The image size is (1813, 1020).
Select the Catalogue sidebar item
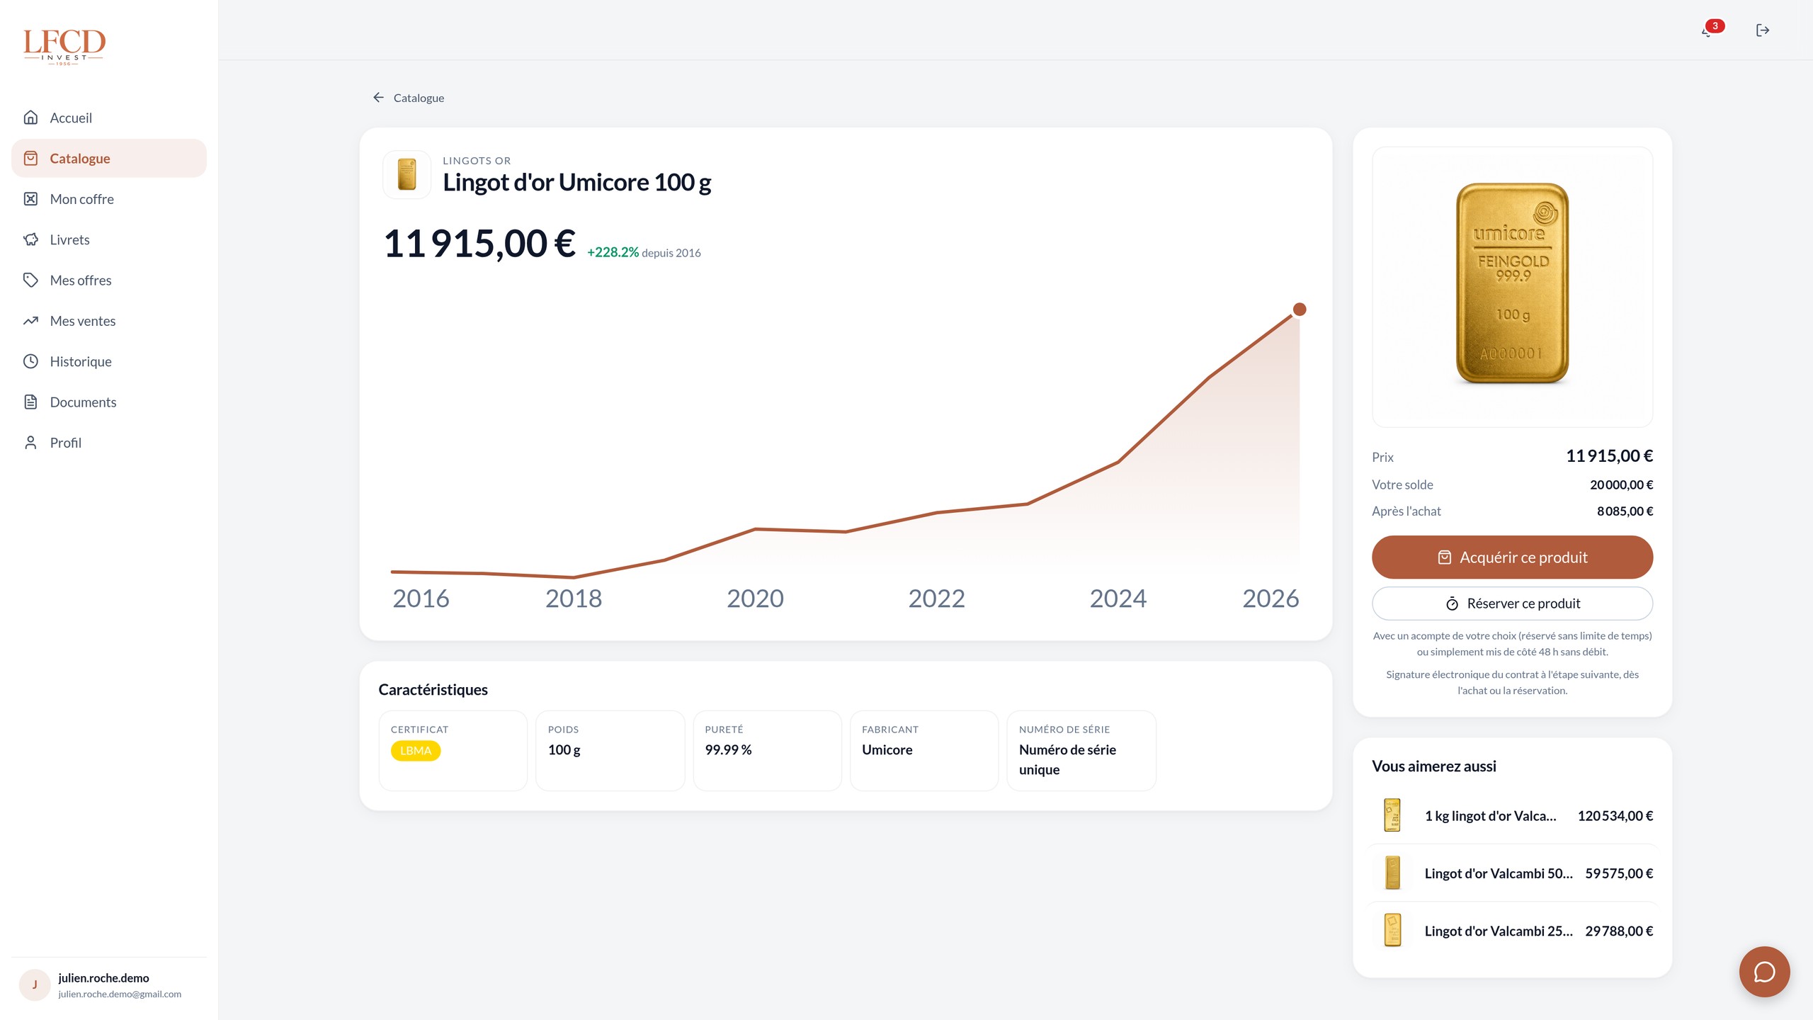(109, 158)
